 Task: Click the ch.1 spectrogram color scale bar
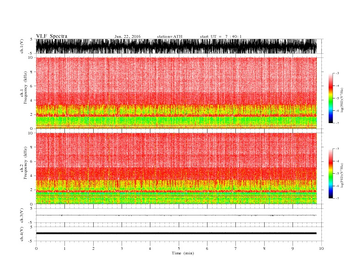point(330,98)
